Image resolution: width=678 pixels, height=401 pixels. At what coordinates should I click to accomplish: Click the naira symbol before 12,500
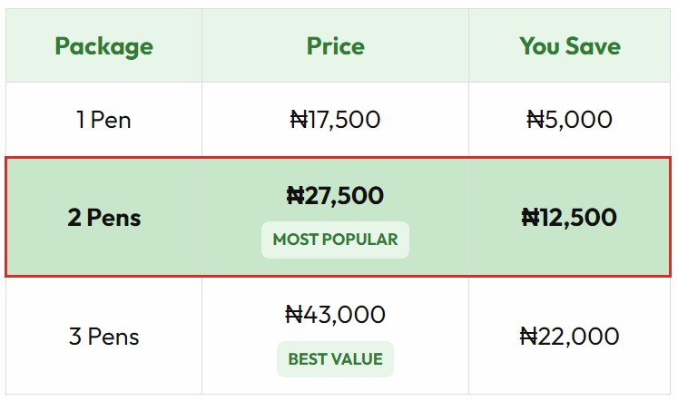(531, 218)
